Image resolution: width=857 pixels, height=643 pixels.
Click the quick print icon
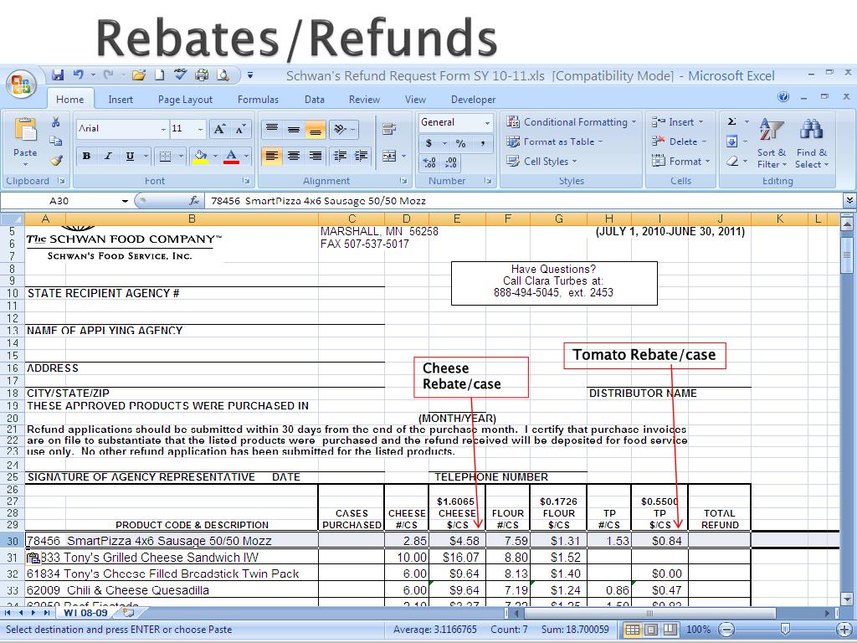[x=202, y=75]
